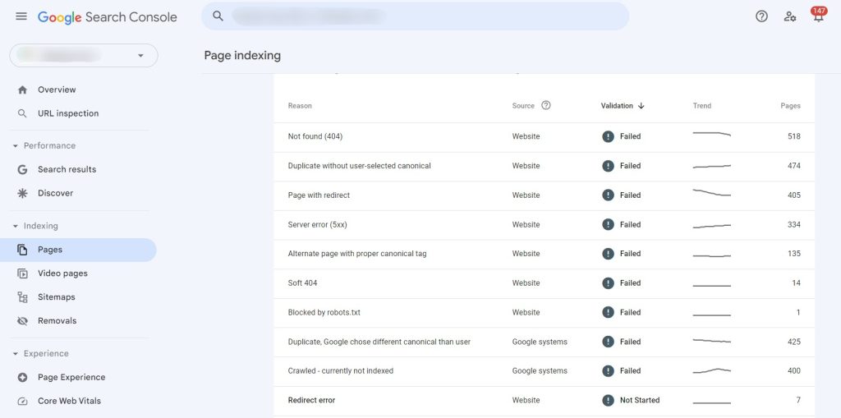Screen dimensions: 841x418
Task: Open the Redirect error row
Action: click(544, 400)
